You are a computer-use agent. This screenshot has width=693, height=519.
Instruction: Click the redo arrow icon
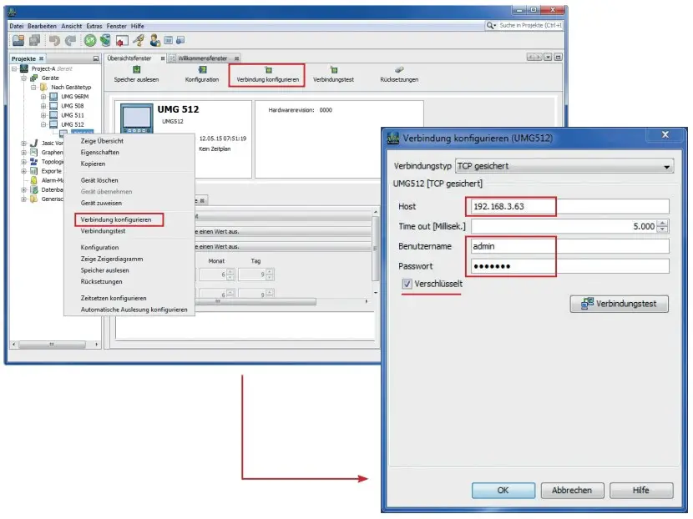click(71, 41)
